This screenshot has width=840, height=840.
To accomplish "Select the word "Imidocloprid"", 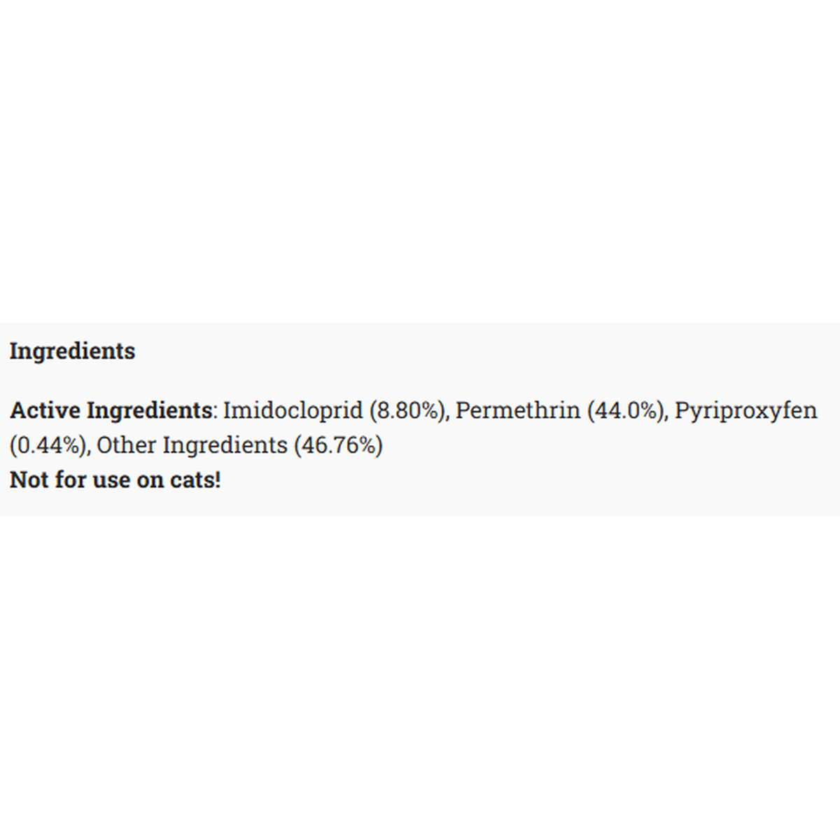I will [293, 410].
